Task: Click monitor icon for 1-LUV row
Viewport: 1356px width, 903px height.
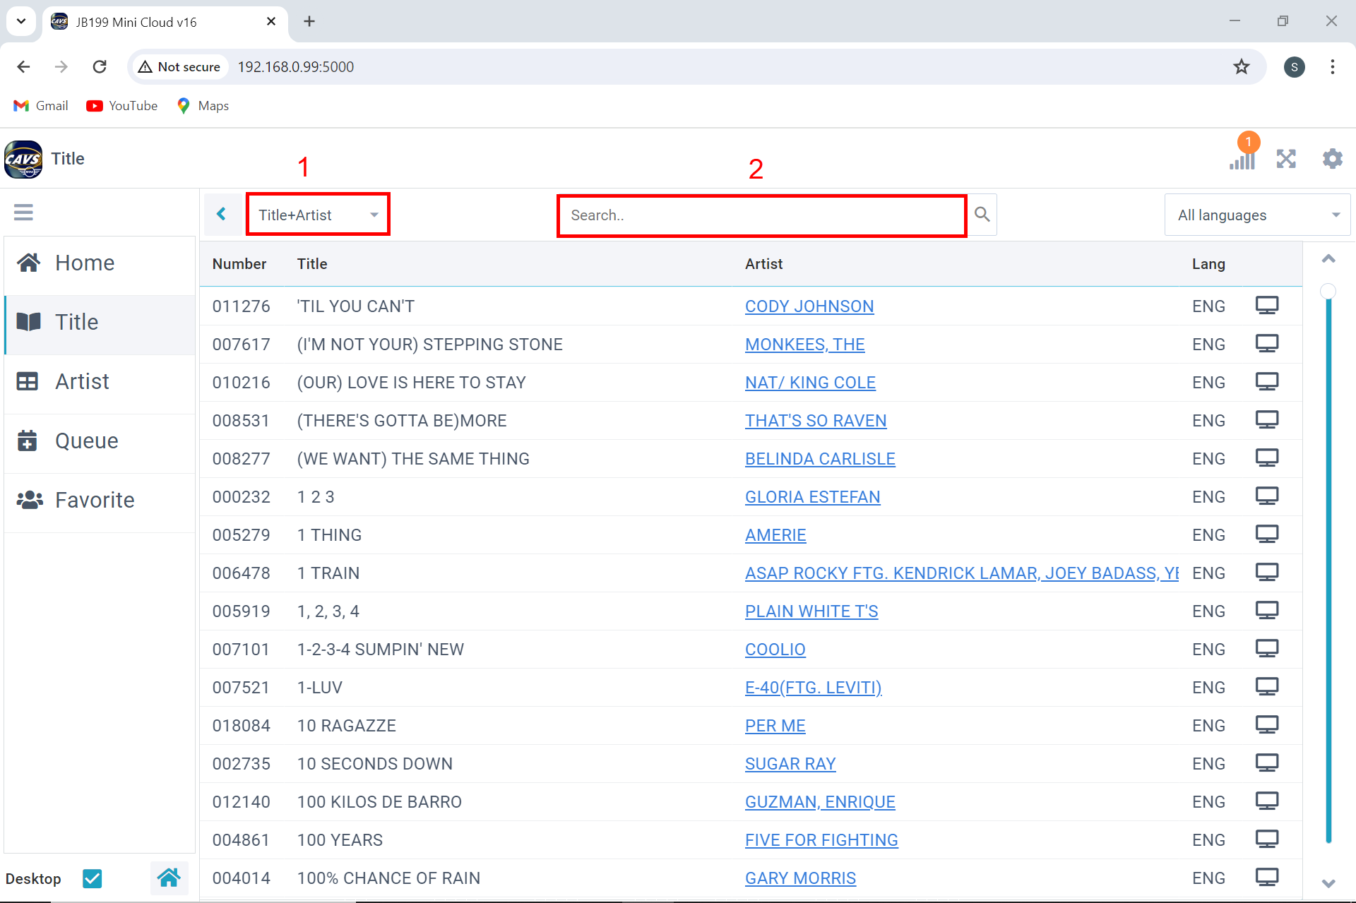Action: 1267,687
